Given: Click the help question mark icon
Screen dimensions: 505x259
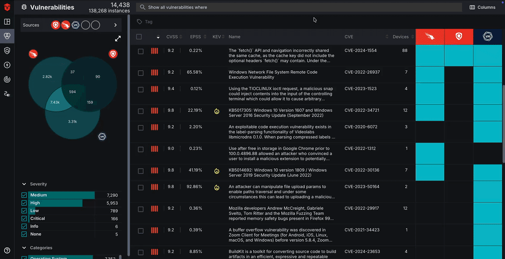Looking at the screenshot, I should pos(7,251).
